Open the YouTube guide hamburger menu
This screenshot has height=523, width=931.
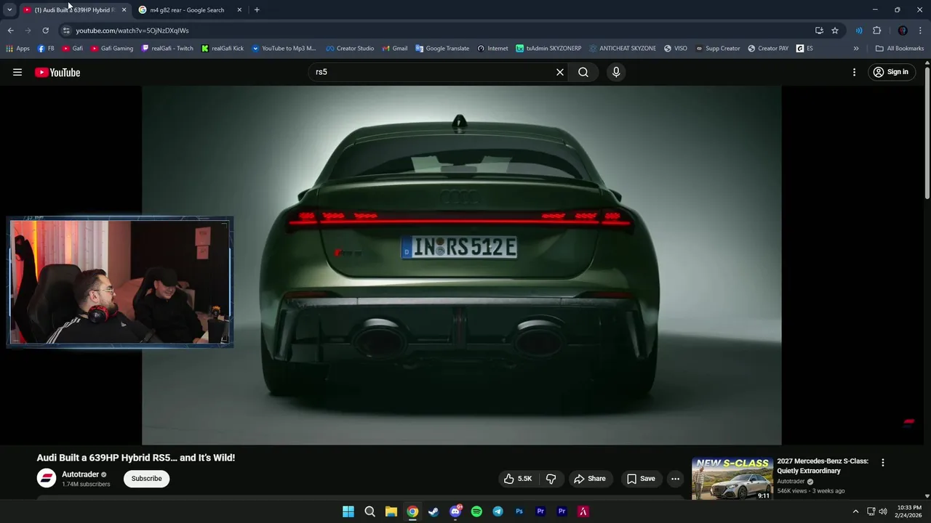[x=17, y=72]
